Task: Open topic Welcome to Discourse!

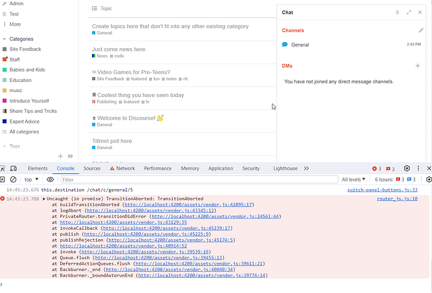Action: [126, 118]
